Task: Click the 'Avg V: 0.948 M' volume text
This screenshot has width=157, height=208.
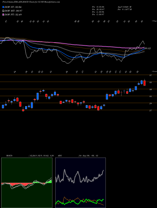Action: click(124, 7)
